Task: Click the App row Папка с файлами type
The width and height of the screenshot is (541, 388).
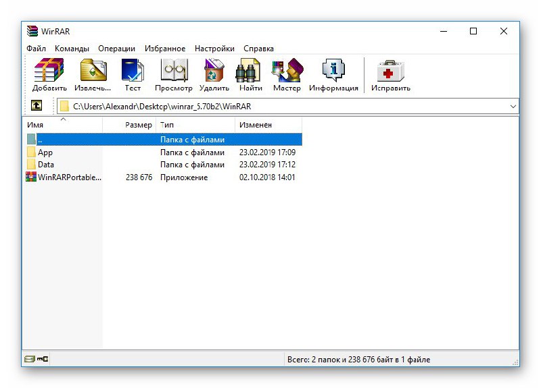Action: point(192,153)
